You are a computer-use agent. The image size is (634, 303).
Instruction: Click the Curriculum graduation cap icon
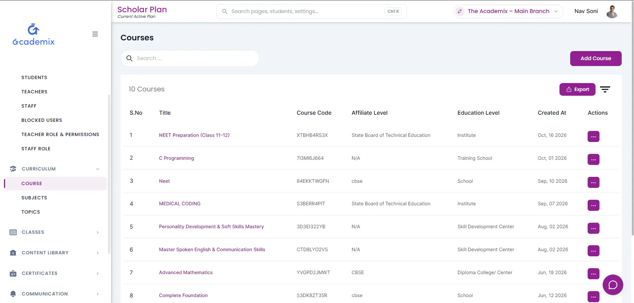click(x=13, y=169)
